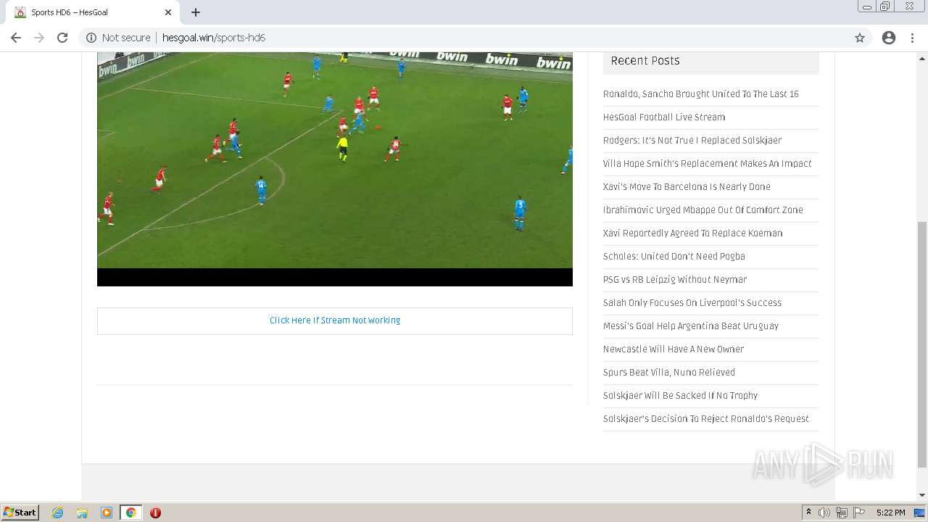Open Messi's Goal Help Argentina Beat Uruguay
The image size is (928, 522).
click(x=691, y=326)
